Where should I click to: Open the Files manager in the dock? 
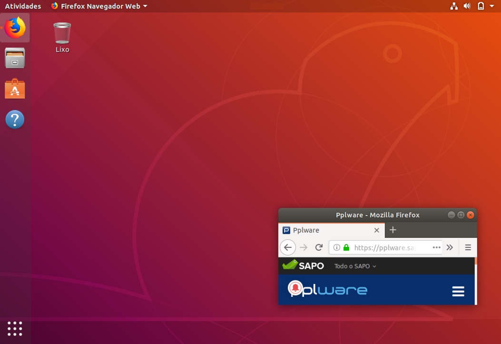[15, 58]
